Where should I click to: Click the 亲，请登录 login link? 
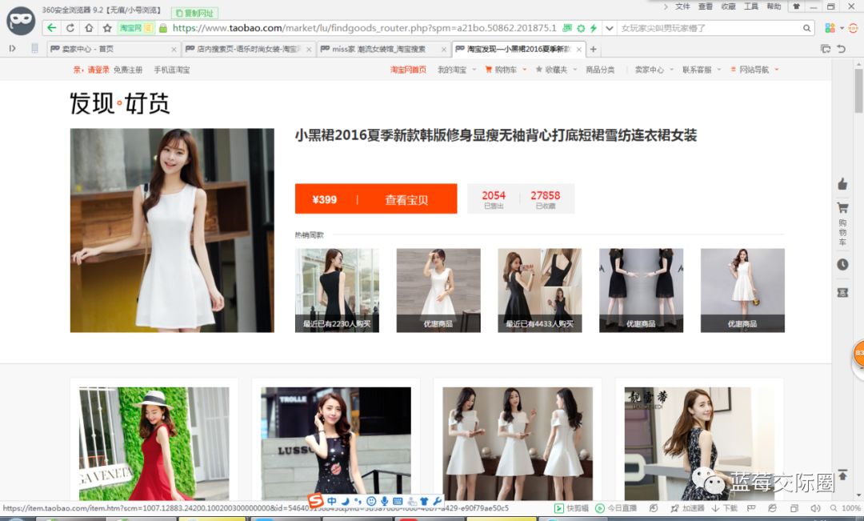pyautogui.click(x=91, y=70)
